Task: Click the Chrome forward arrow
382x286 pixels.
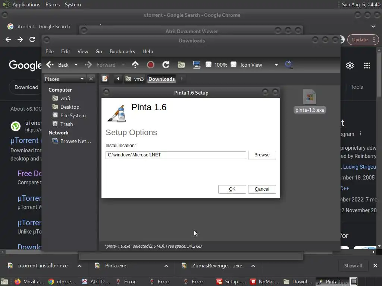Action: coord(20,39)
